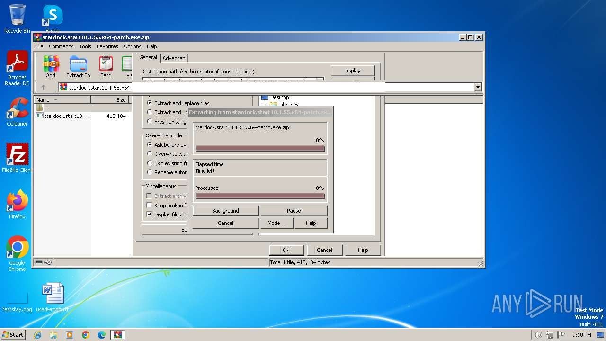Click the volume icon in system tray
Screen dimensions: 606x341
tap(538, 335)
